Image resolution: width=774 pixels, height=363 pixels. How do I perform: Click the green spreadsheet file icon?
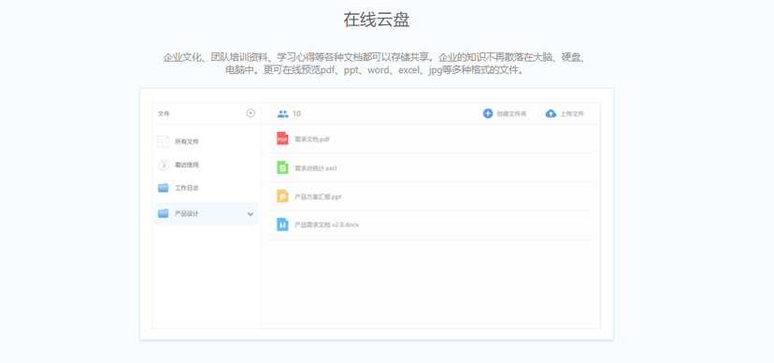(x=282, y=167)
